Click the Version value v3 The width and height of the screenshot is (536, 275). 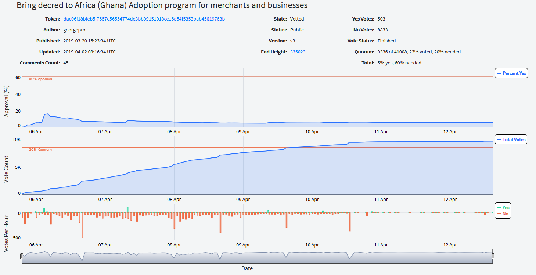[293, 41]
